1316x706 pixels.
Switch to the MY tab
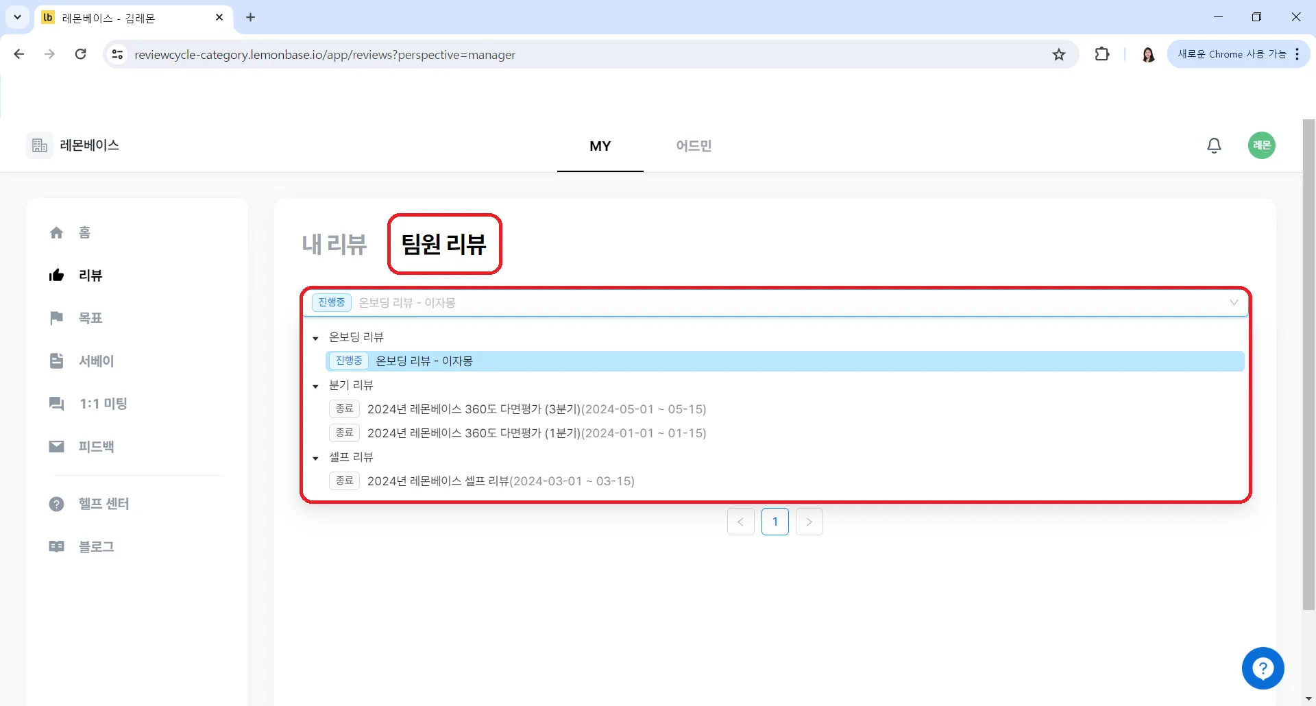[600, 146]
